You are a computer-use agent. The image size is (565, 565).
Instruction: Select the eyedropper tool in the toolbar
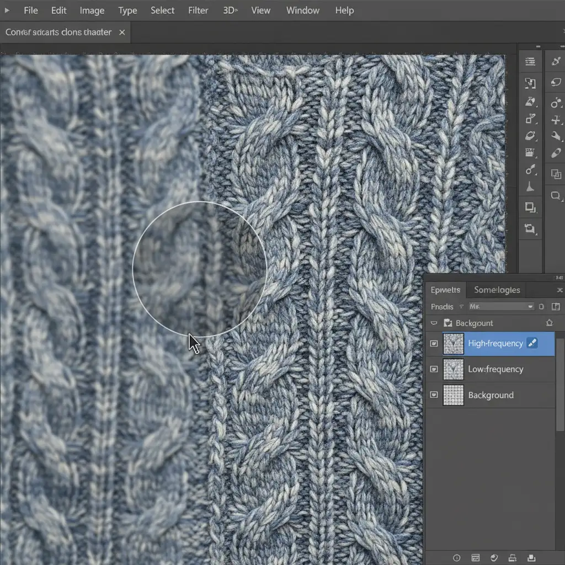click(x=556, y=61)
